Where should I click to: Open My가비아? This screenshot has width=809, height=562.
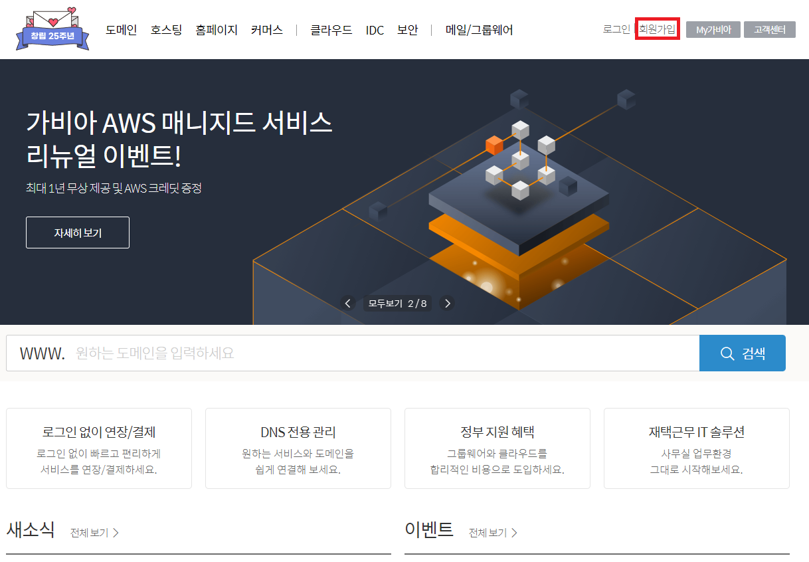click(x=713, y=29)
